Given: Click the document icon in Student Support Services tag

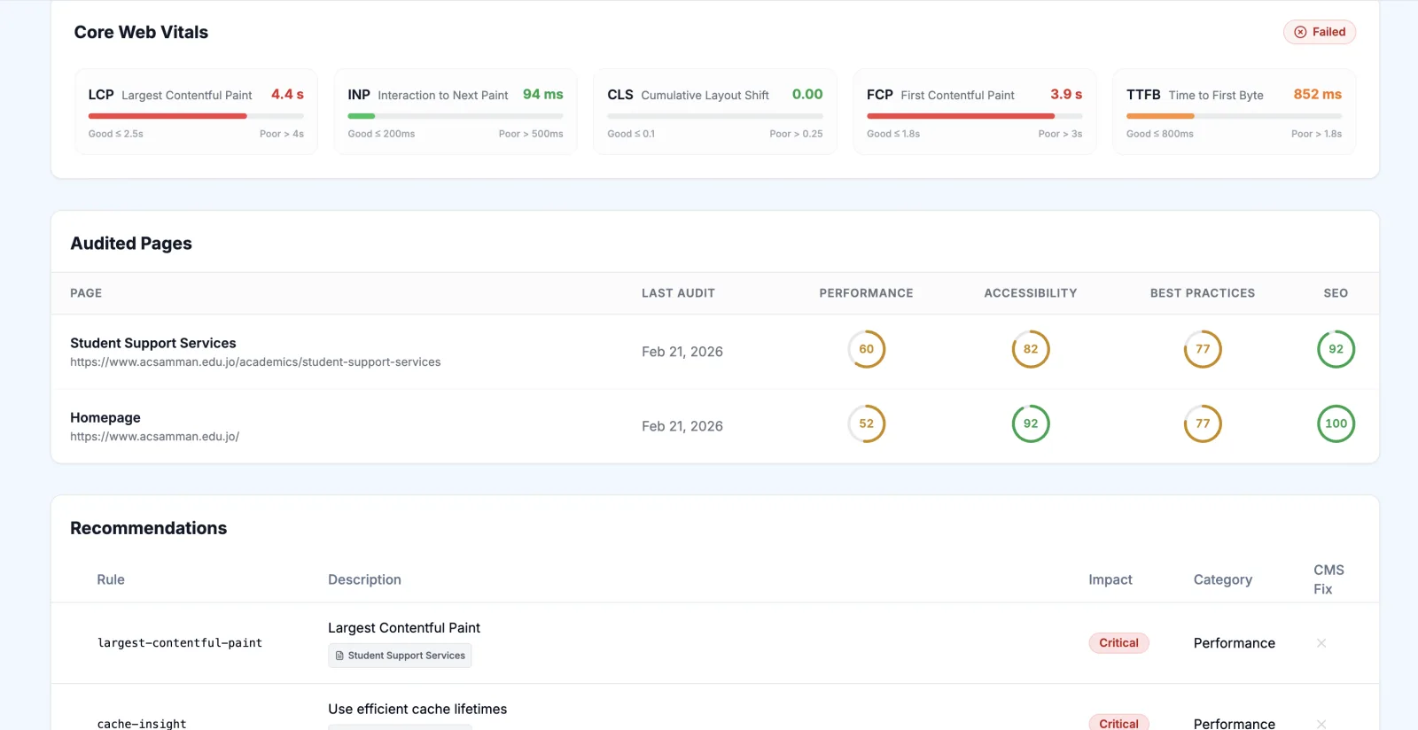Looking at the screenshot, I should 339,656.
